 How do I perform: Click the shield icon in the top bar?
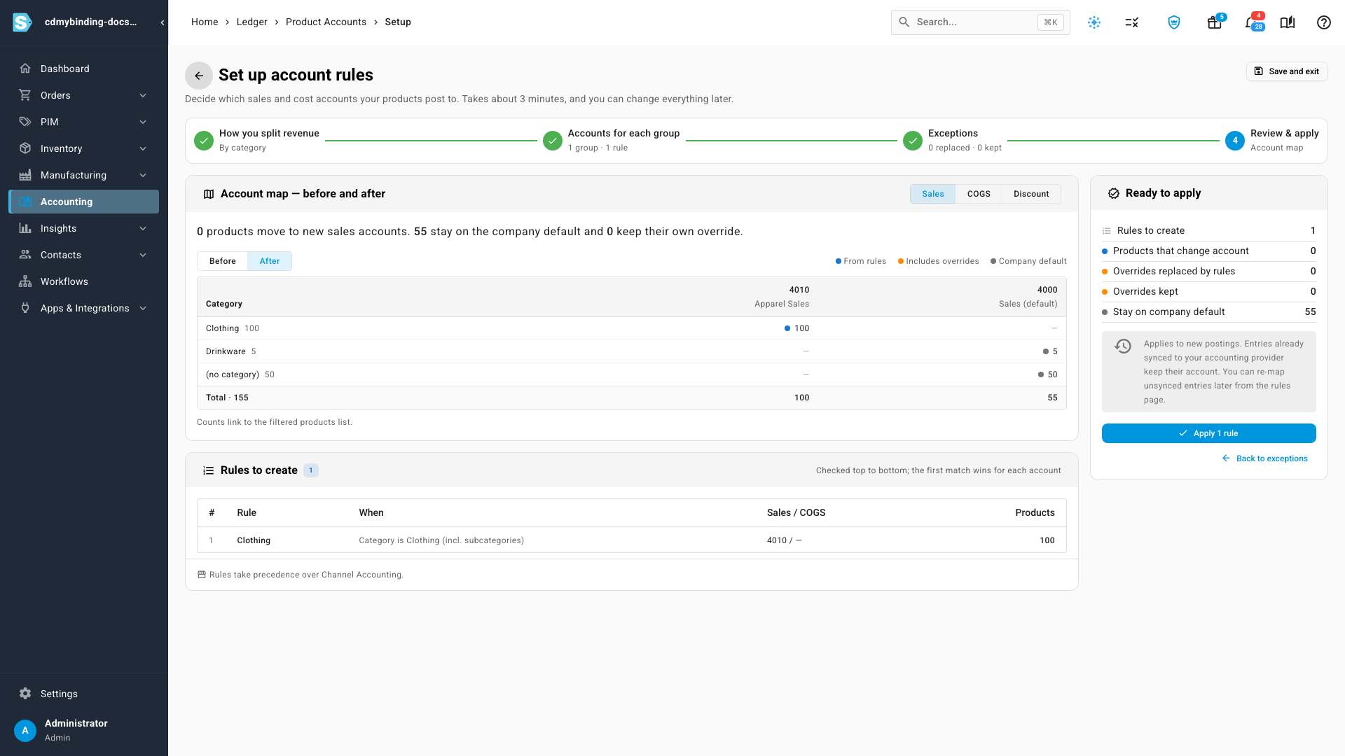click(x=1174, y=22)
